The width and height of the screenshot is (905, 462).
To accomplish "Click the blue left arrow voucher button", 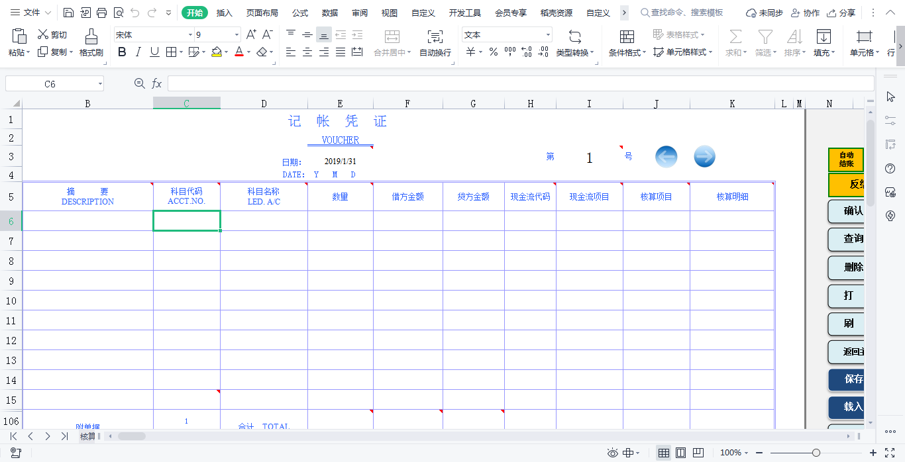I will coord(666,157).
